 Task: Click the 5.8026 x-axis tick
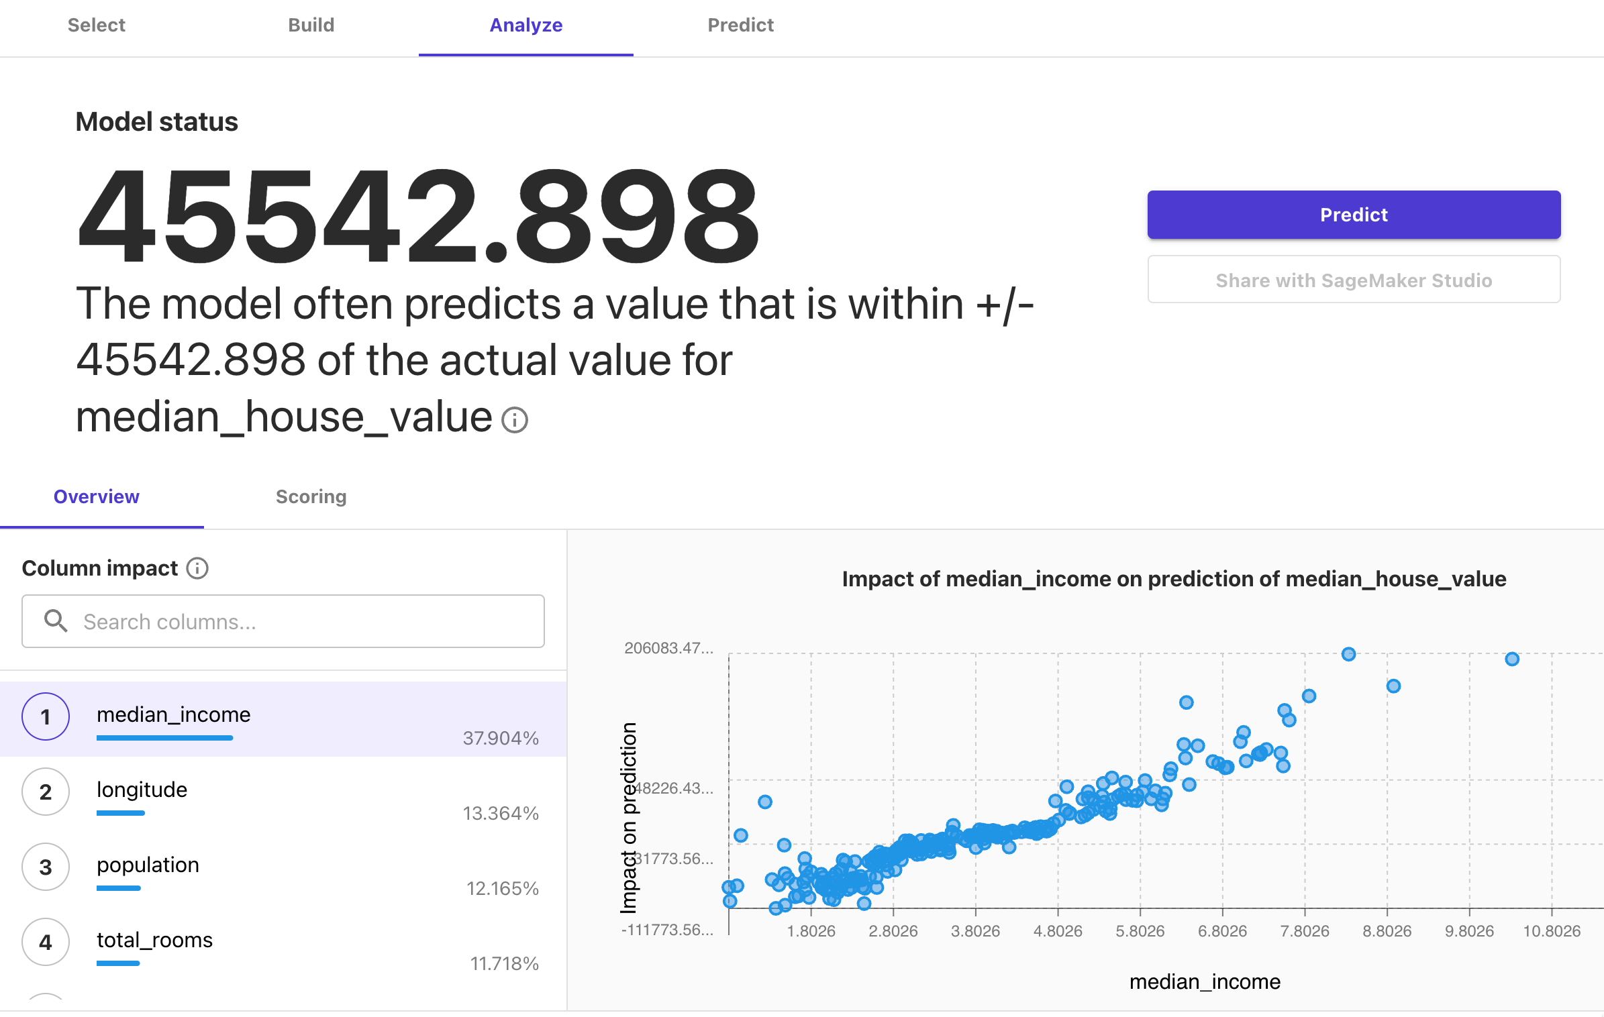(x=1140, y=931)
